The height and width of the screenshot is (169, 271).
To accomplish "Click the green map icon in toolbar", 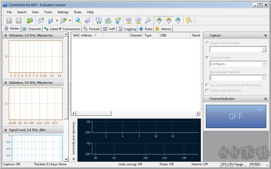I will (30, 21).
